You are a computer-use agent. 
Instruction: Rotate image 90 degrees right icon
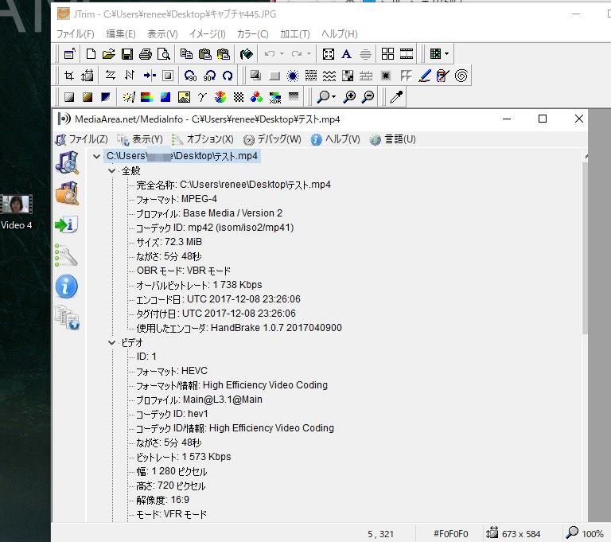click(210, 76)
